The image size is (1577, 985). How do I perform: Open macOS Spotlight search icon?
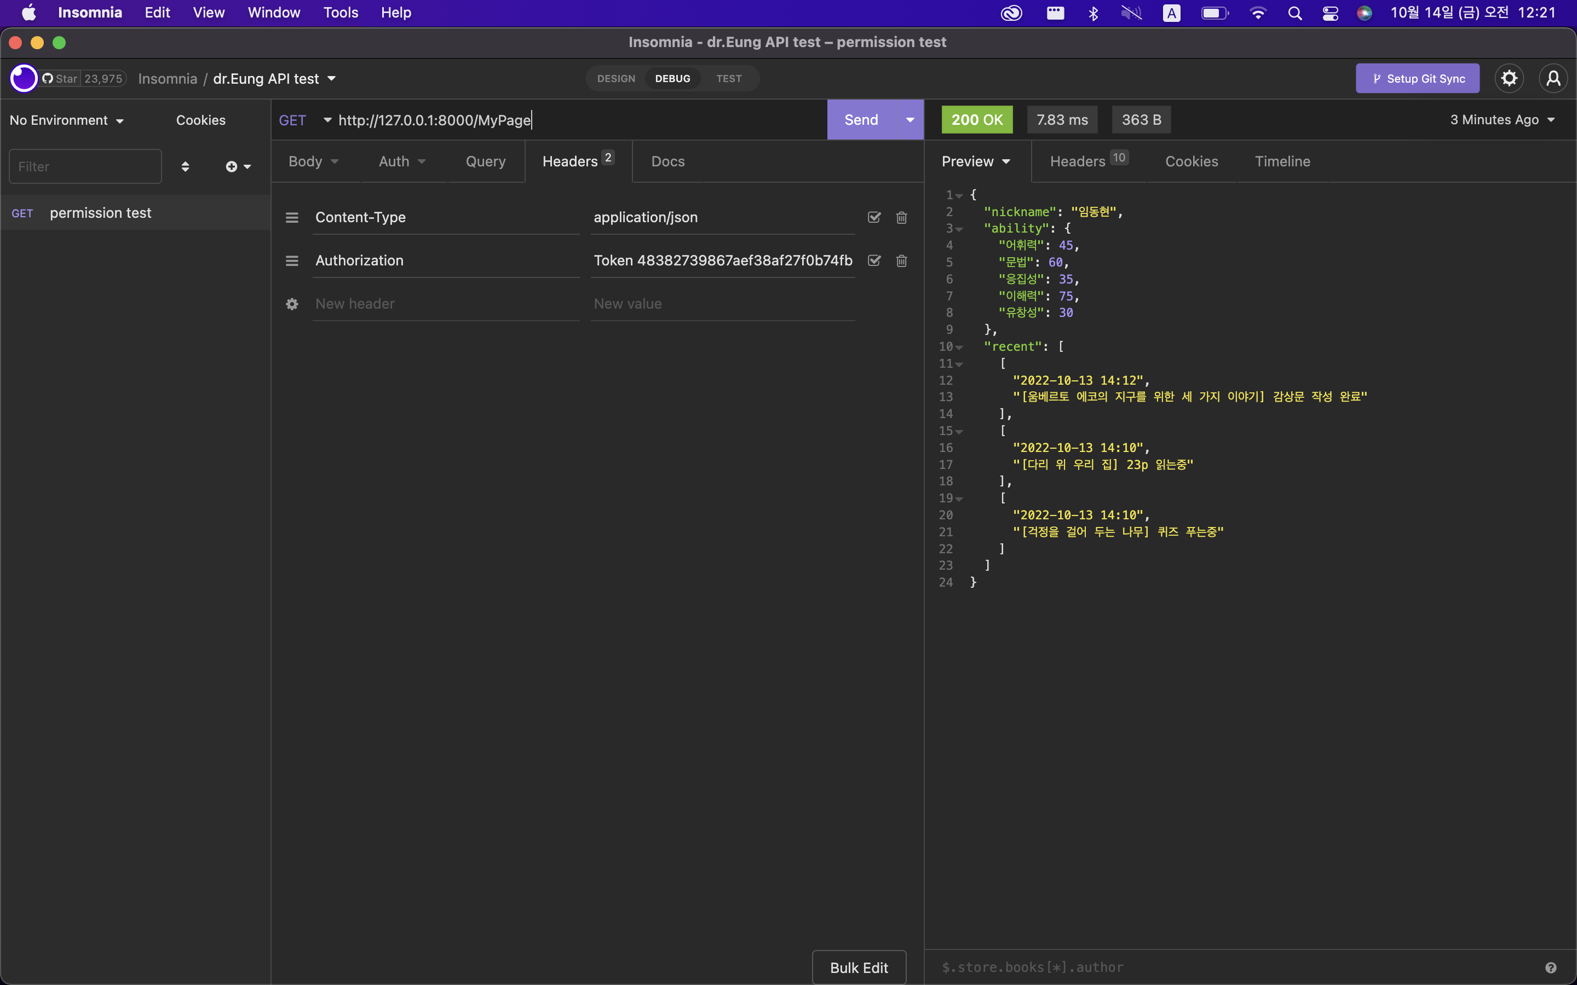[1295, 13]
